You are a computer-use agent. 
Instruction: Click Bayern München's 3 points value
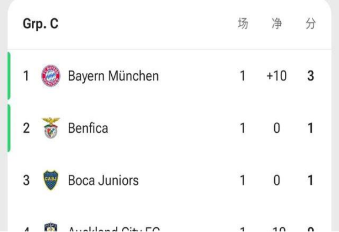(311, 76)
